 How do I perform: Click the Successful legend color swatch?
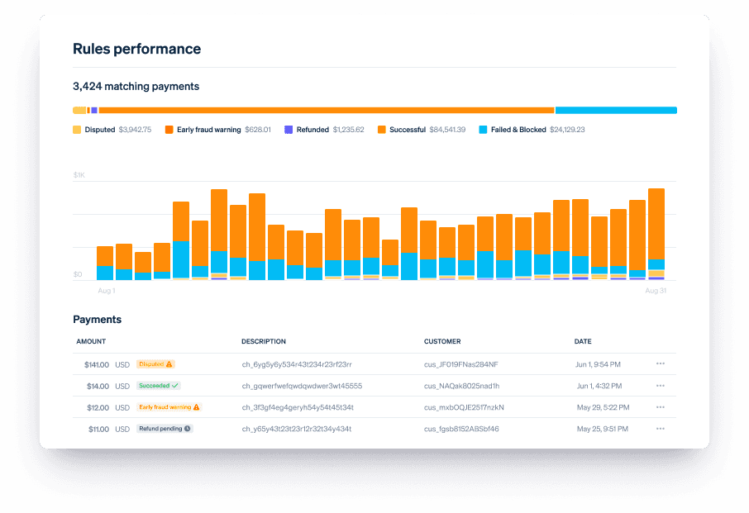pos(382,130)
